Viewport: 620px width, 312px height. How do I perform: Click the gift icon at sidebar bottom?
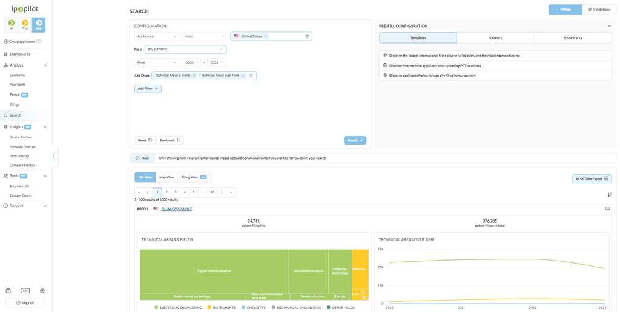8,291
